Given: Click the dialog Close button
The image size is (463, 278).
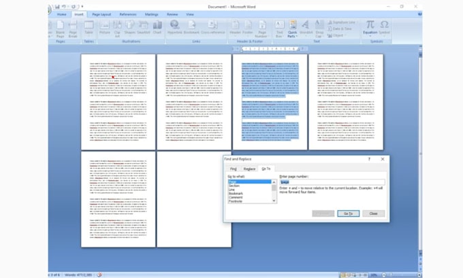Looking at the screenshot, I should click(x=374, y=213).
